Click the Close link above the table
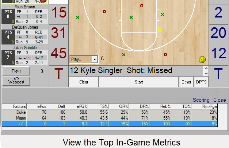 tap(220, 100)
